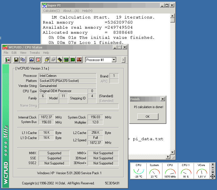Click the red Refresh icon in toolbar
Screen dimensions: 217x190
pos(38,60)
